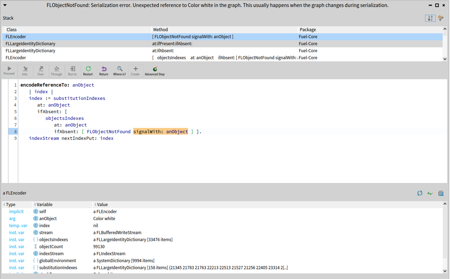Inspect the FLEncoder with the glasses icon

pos(430,193)
